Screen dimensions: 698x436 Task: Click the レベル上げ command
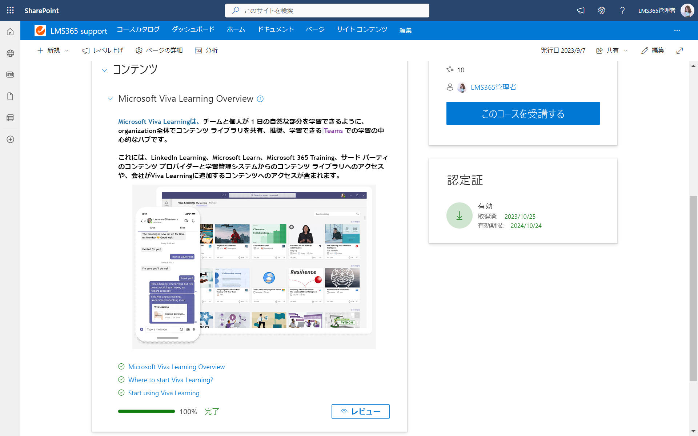point(103,51)
